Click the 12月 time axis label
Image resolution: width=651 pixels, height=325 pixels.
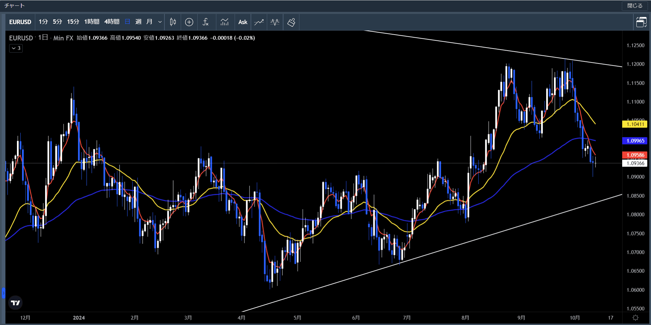coord(25,318)
